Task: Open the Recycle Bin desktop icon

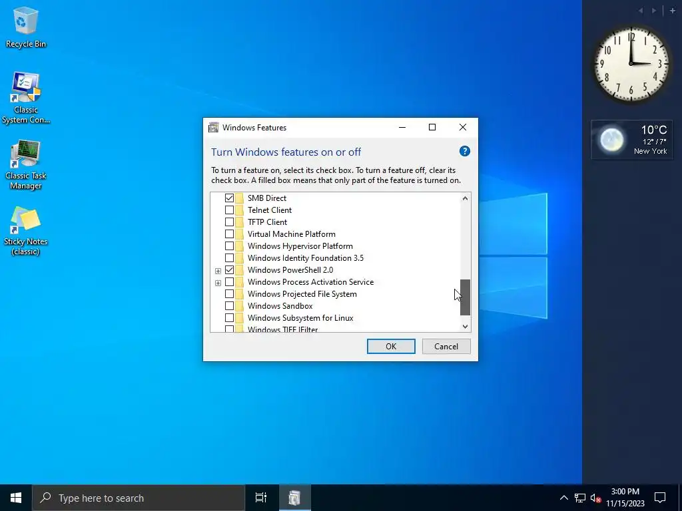Action: coord(26,27)
